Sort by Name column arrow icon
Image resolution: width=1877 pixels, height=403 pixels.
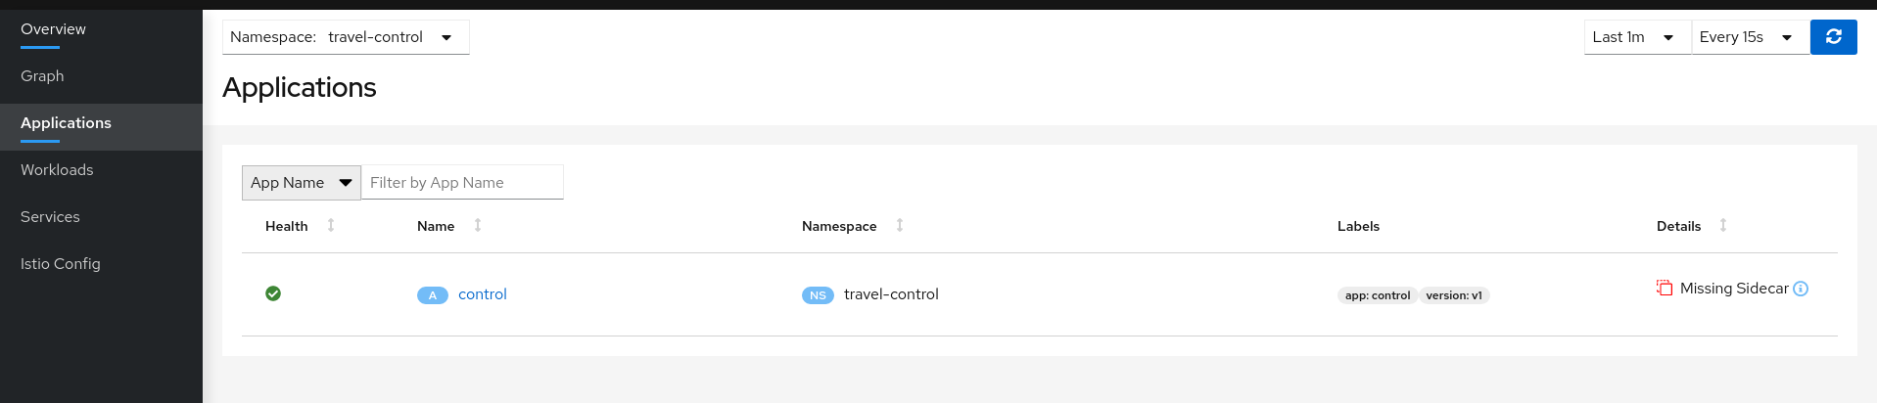click(478, 226)
